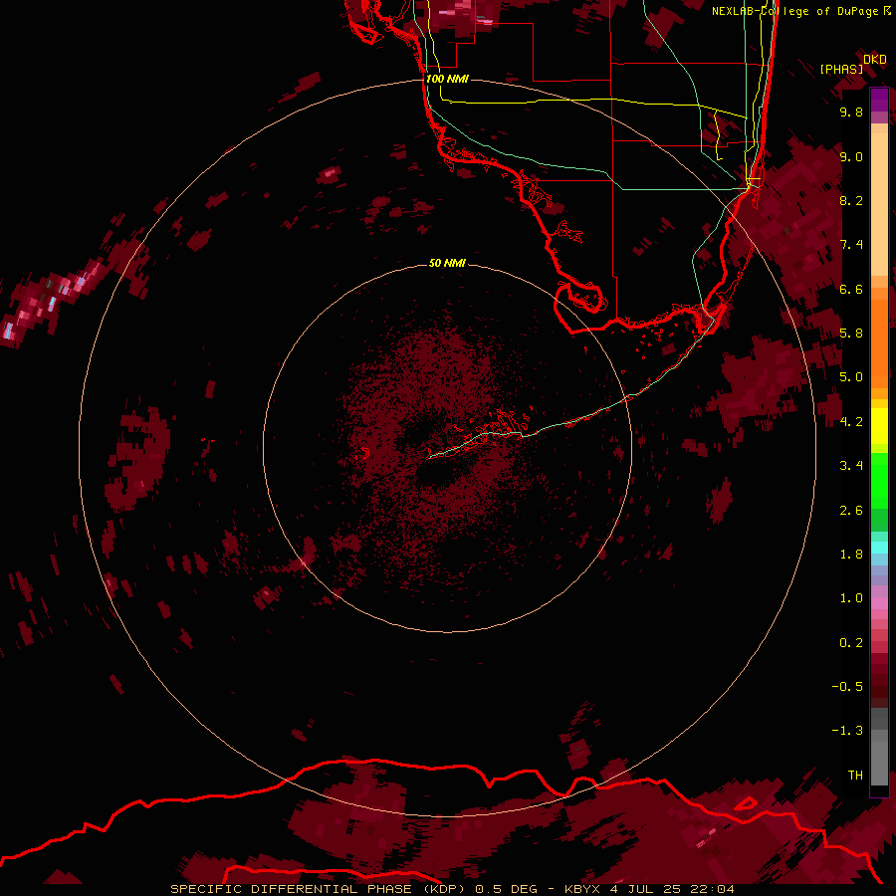Click the 6.6 value on the color scale
The image size is (896, 896).
tap(851, 289)
